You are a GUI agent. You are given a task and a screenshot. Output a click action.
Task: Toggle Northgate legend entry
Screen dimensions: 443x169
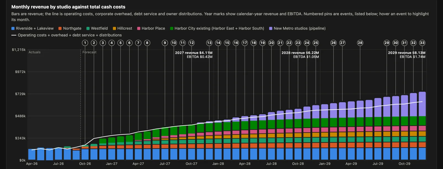point(70,28)
